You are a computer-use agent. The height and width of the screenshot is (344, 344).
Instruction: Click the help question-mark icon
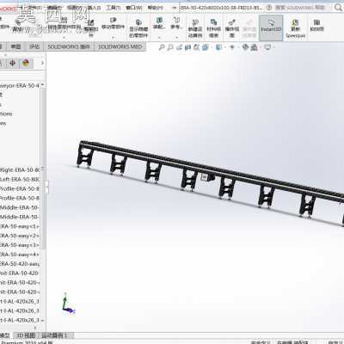pos(269,8)
